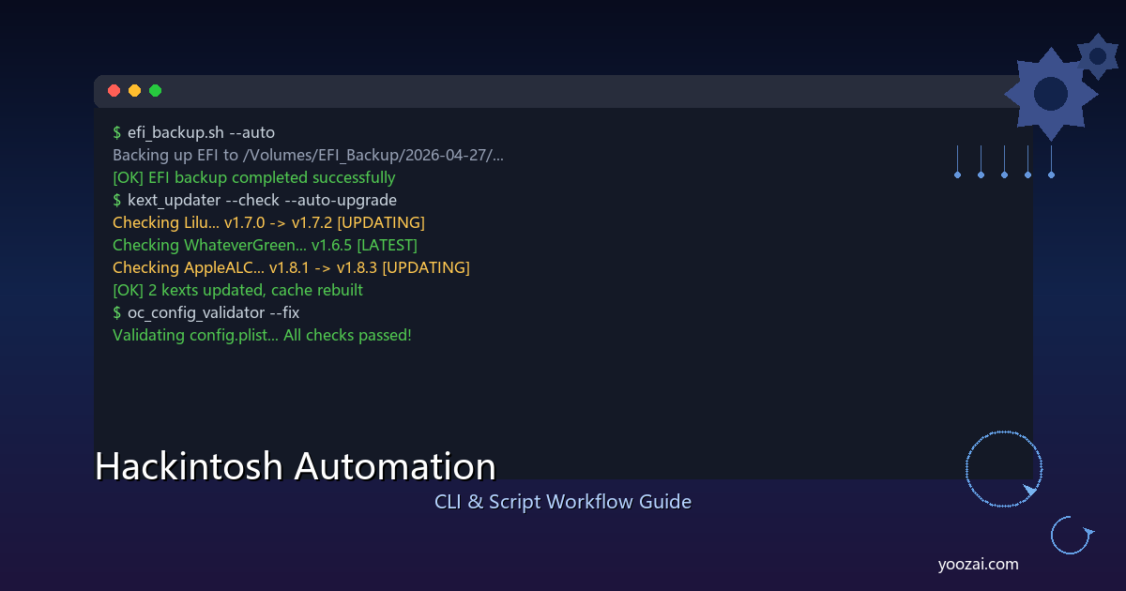Open the yoozai.com link
This screenshot has width=1126, height=591.
(978, 565)
